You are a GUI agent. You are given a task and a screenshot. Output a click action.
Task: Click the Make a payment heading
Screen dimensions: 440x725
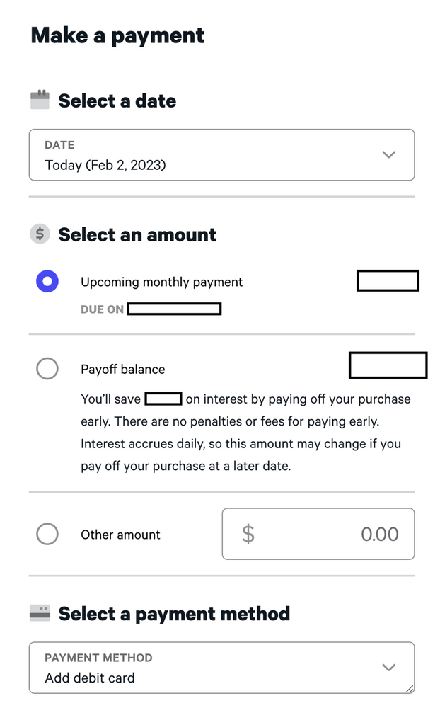[x=117, y=35]
